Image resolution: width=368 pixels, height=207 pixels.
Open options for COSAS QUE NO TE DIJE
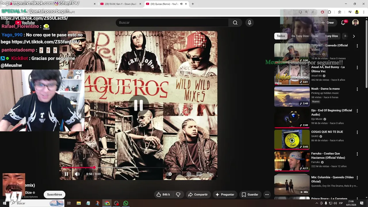[x=357, y=132]
